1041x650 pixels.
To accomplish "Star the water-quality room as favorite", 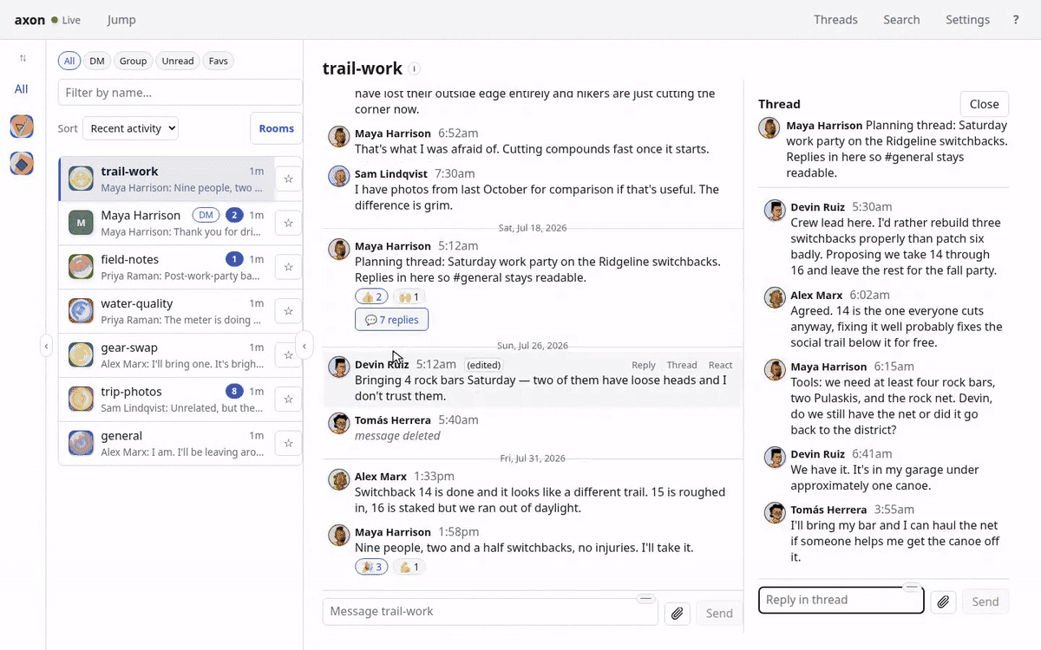I will coord(288,311).
